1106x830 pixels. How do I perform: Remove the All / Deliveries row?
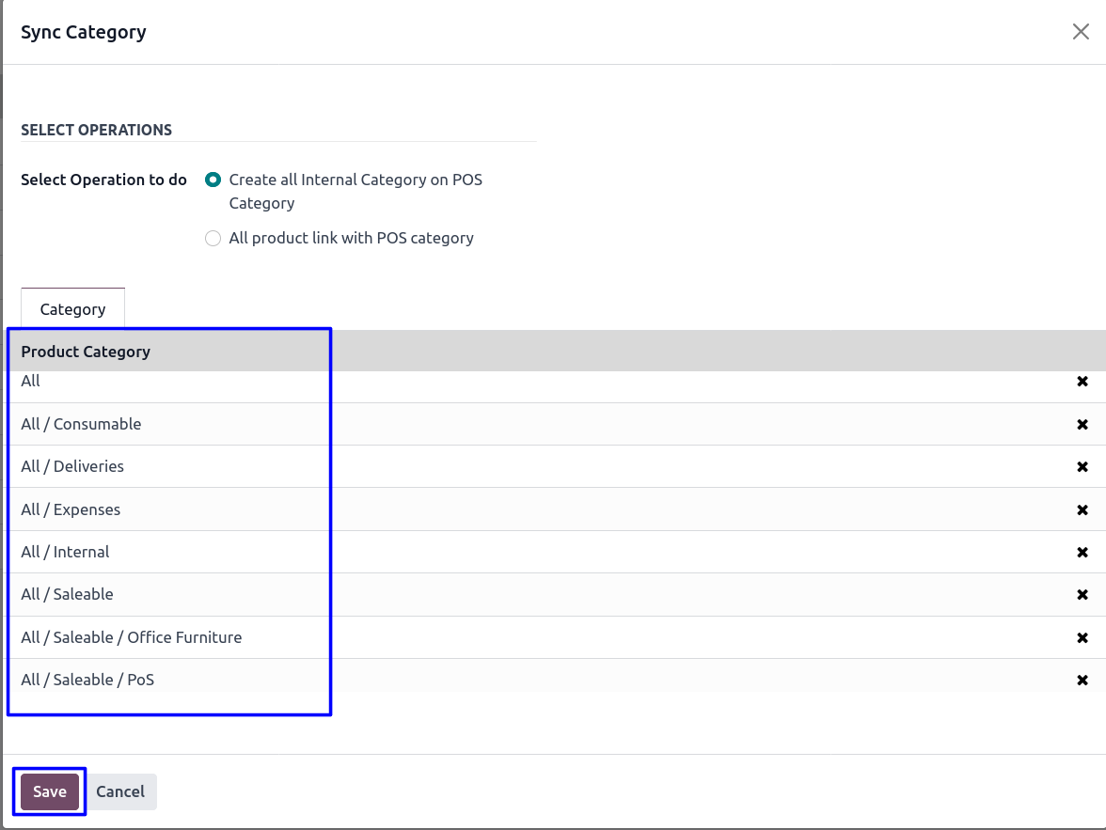pos(1082,467)
